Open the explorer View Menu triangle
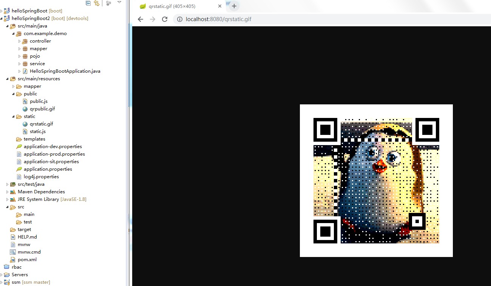491x286 pixels. [119, 2]
